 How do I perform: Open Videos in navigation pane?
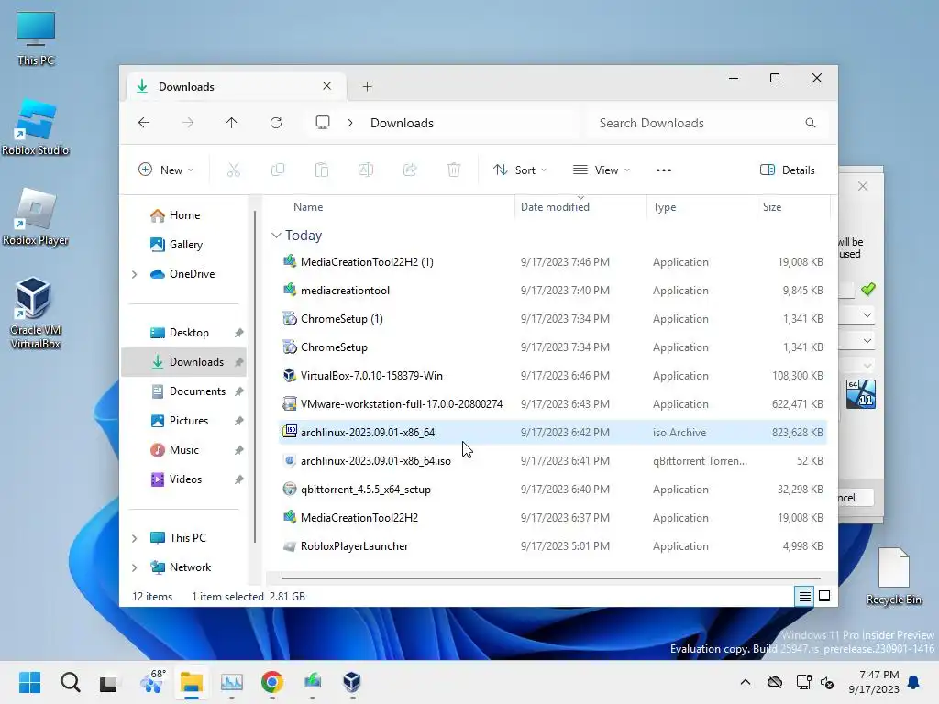[x=185, y=478]
